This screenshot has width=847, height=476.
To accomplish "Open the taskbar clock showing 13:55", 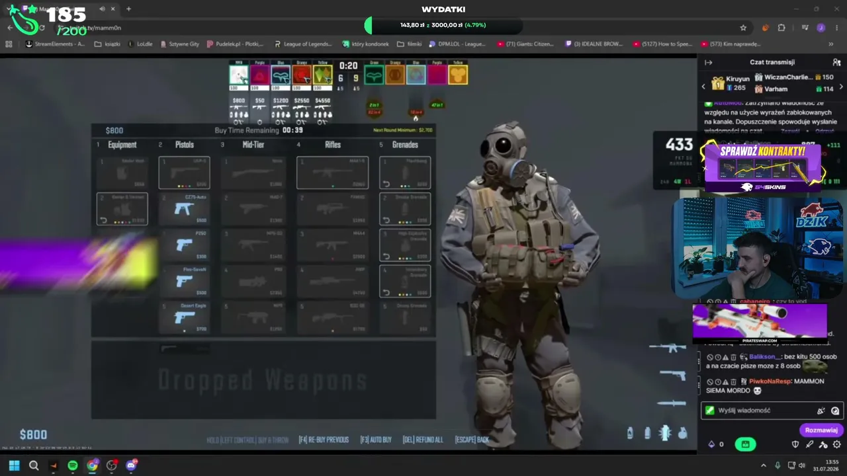I will tap(826, 465).
